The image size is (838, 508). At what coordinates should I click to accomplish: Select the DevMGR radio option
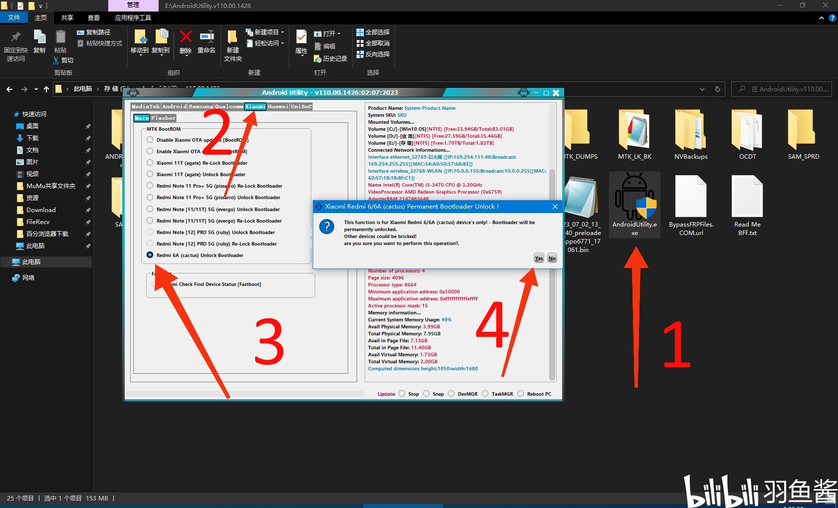point(451,394)
